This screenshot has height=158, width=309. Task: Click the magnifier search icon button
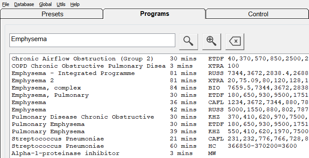(x=189, y=42)
